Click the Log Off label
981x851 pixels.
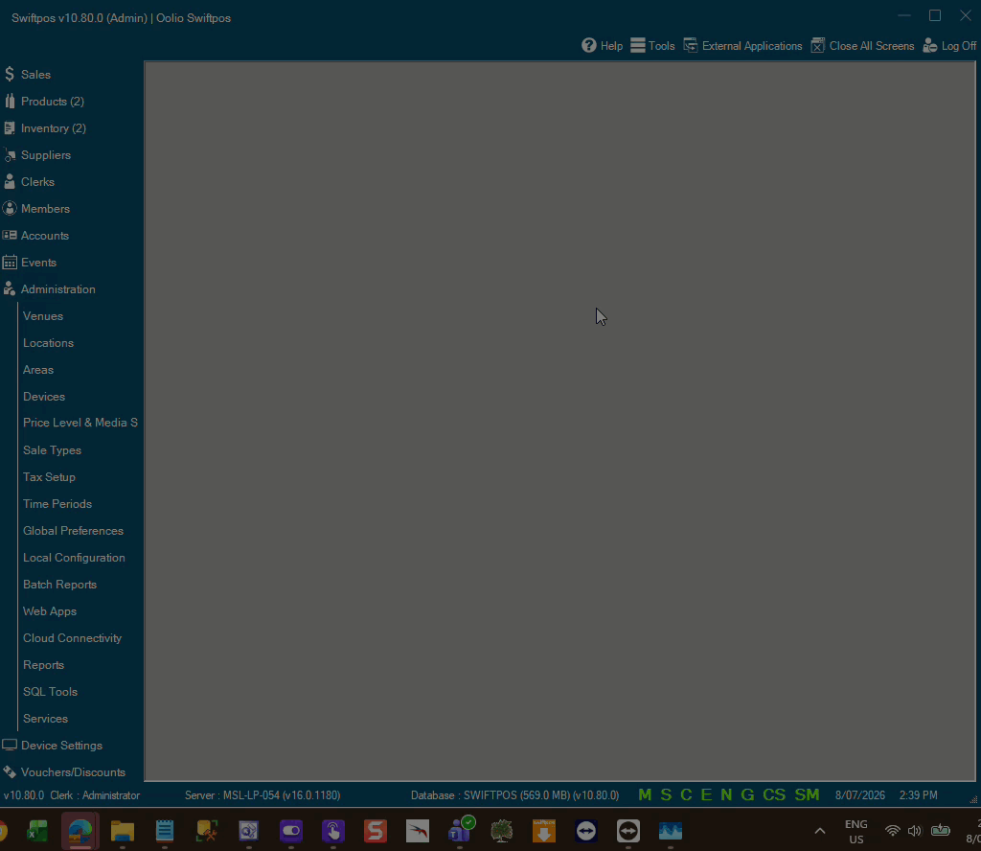(958, 46)
